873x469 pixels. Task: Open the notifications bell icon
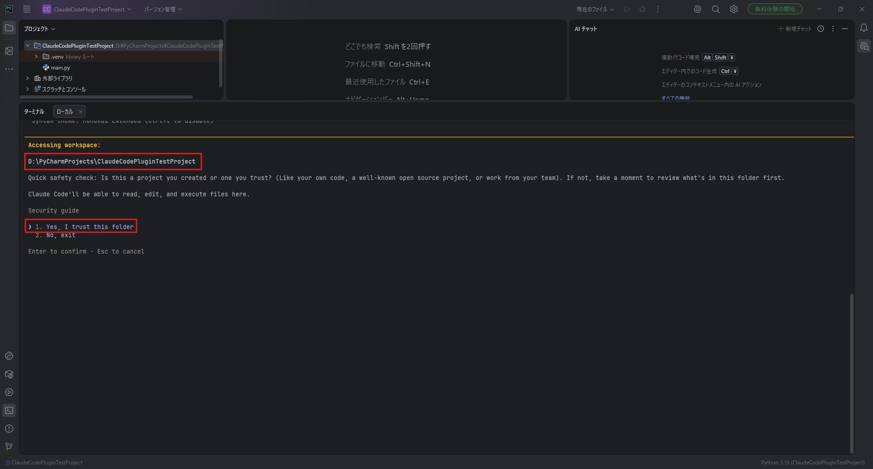point(864,28)
